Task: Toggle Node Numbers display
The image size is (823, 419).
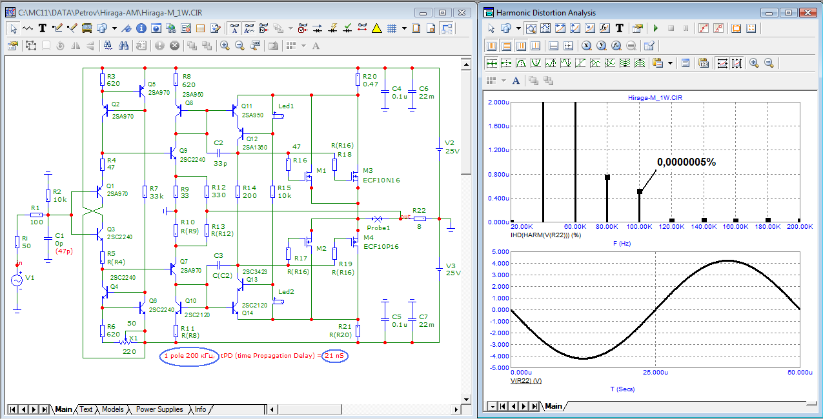Action: click(263, 28)
